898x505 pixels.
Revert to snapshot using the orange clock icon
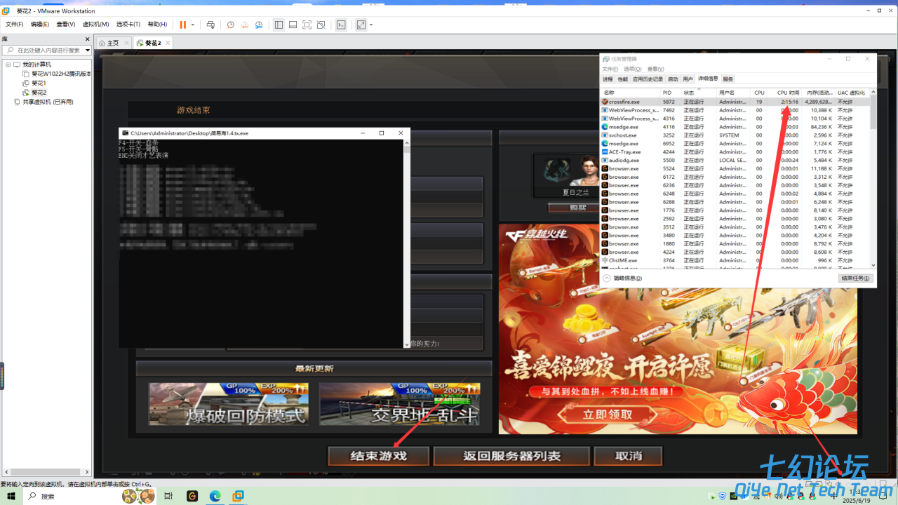(x=245, y=25)
